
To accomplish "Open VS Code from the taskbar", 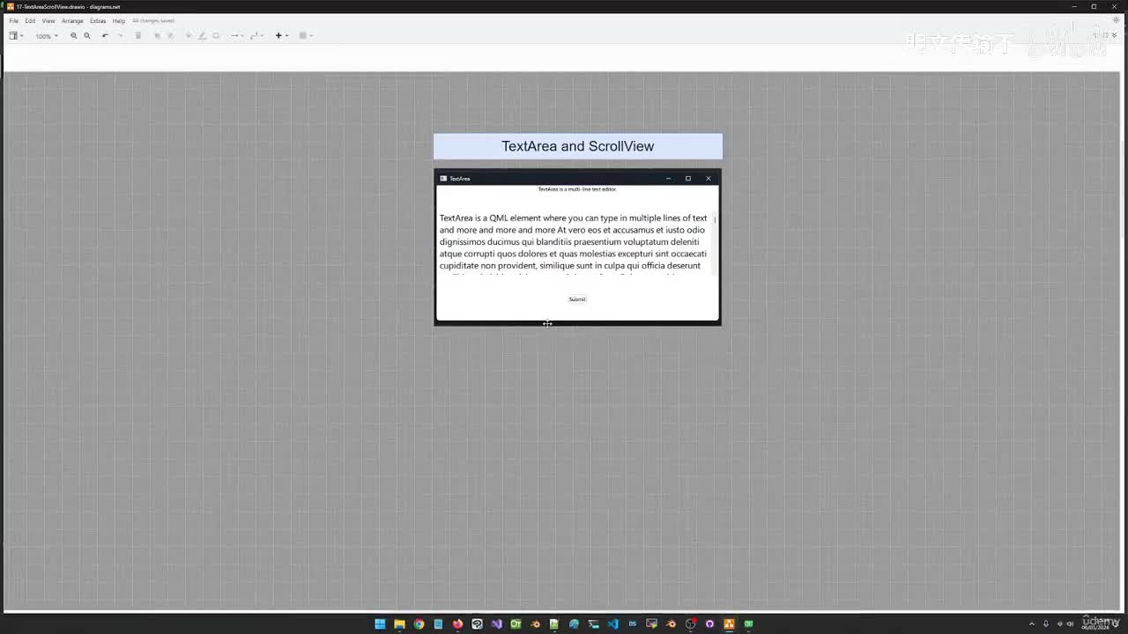I will pos(612,624).
